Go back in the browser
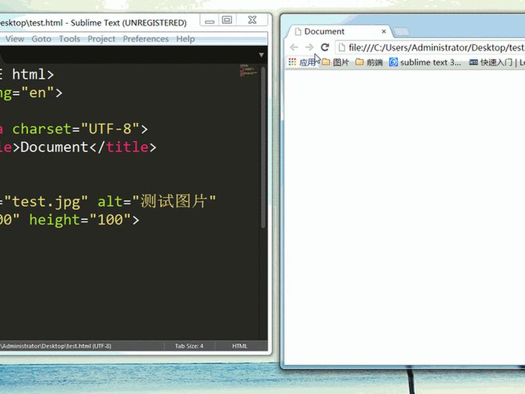 (x=294, y=47)
